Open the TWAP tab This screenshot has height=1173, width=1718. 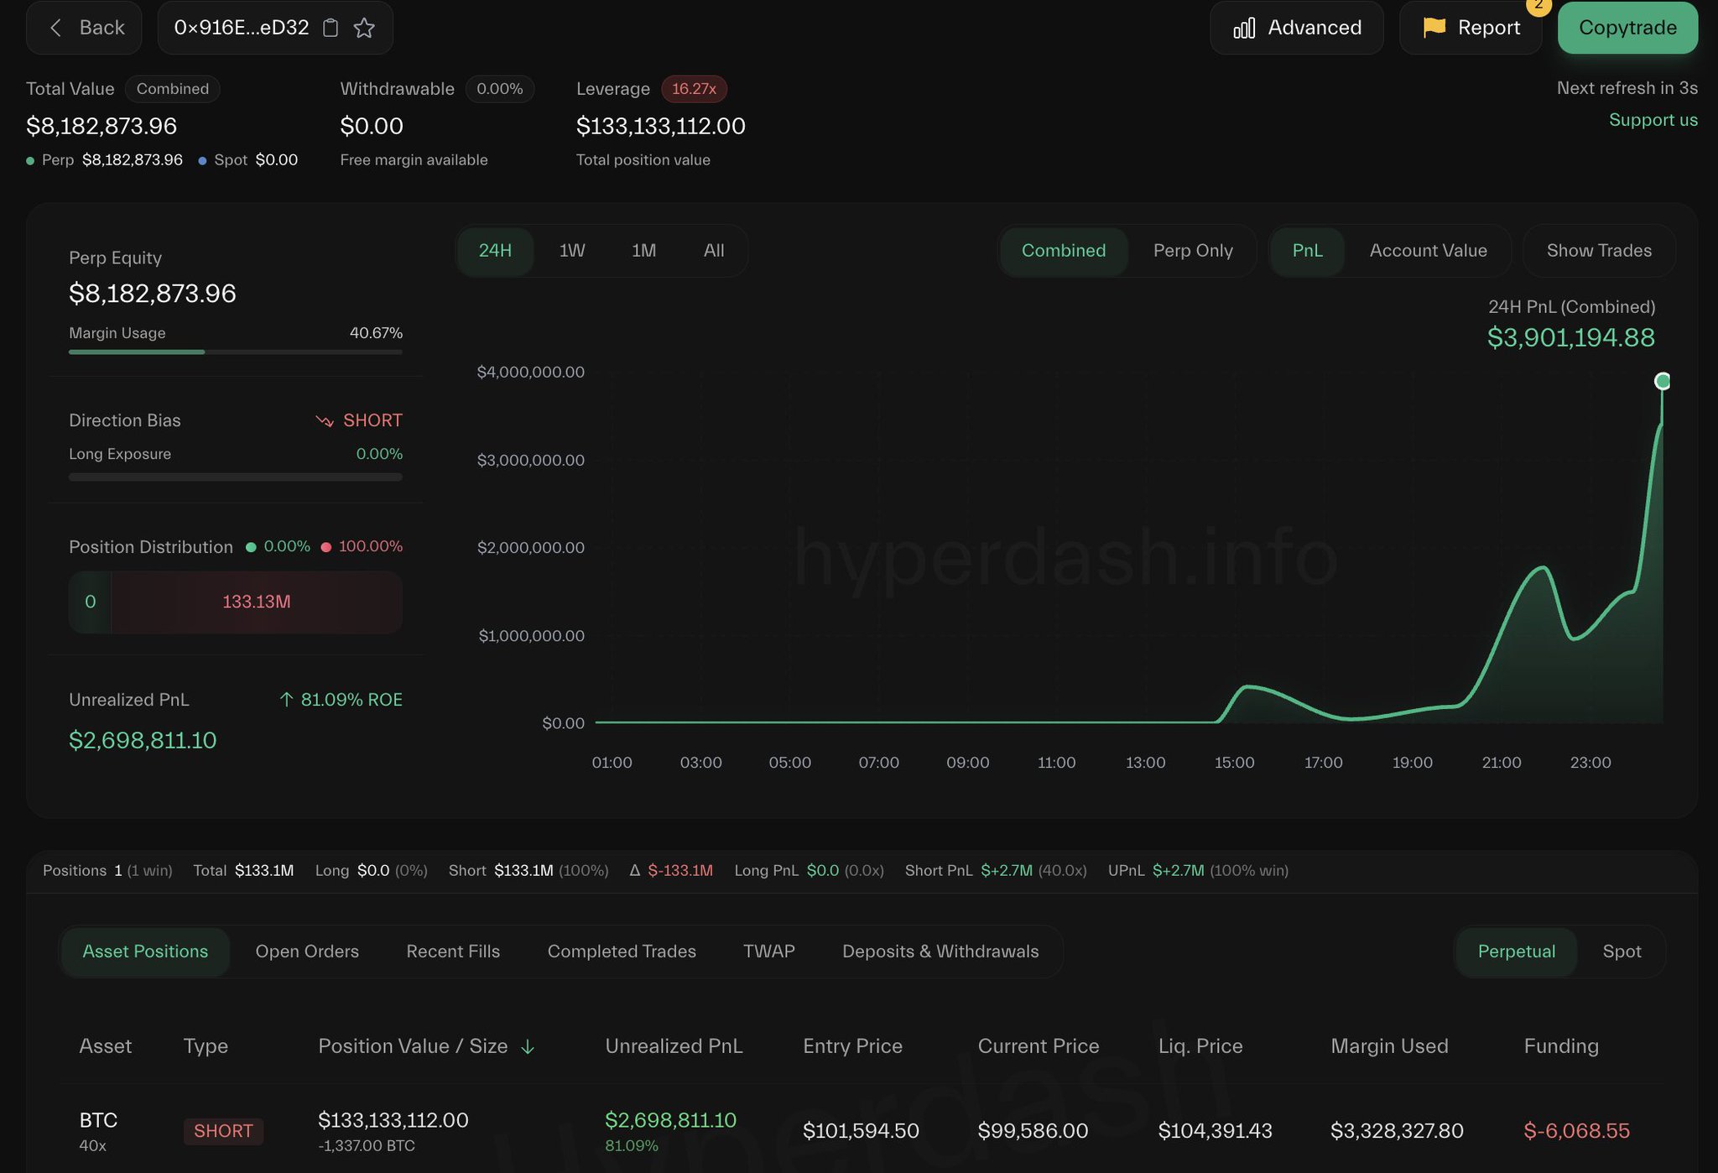coord(769,951)
